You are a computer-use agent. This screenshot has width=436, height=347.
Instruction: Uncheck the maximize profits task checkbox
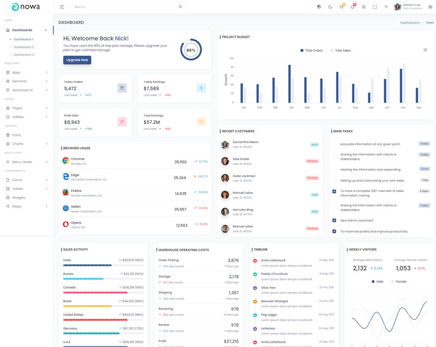334,231
